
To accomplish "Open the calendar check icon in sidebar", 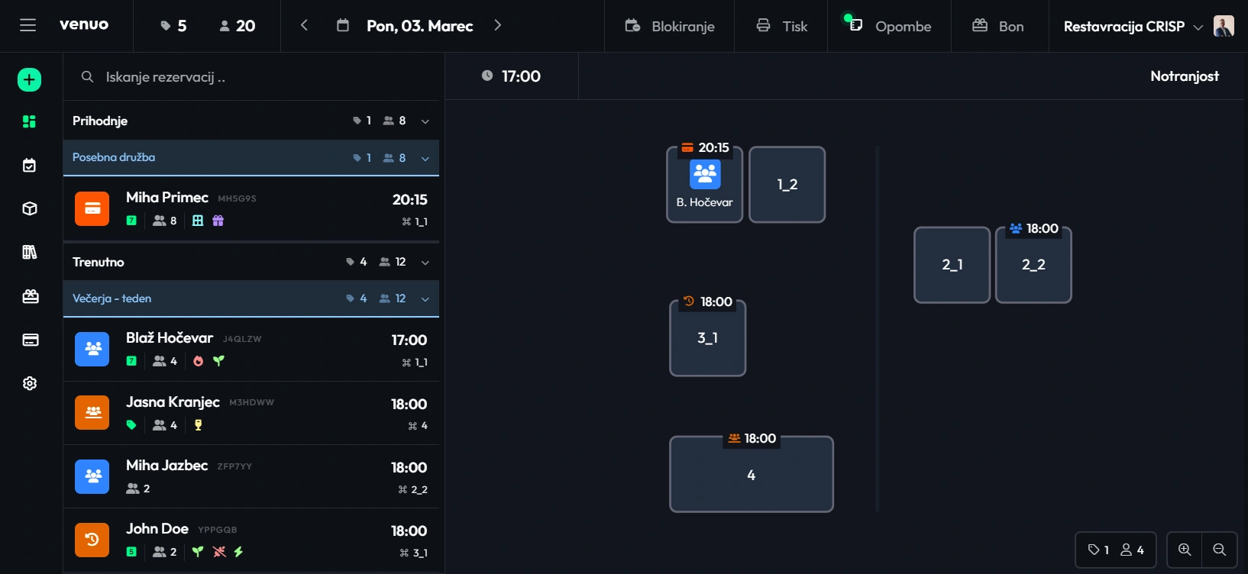I will pyautogui.click(x=30, y=165).
